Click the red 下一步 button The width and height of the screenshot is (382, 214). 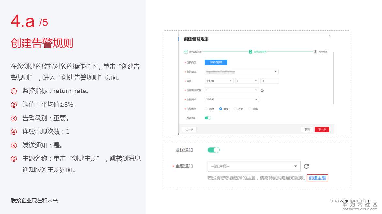click(322, 129)
